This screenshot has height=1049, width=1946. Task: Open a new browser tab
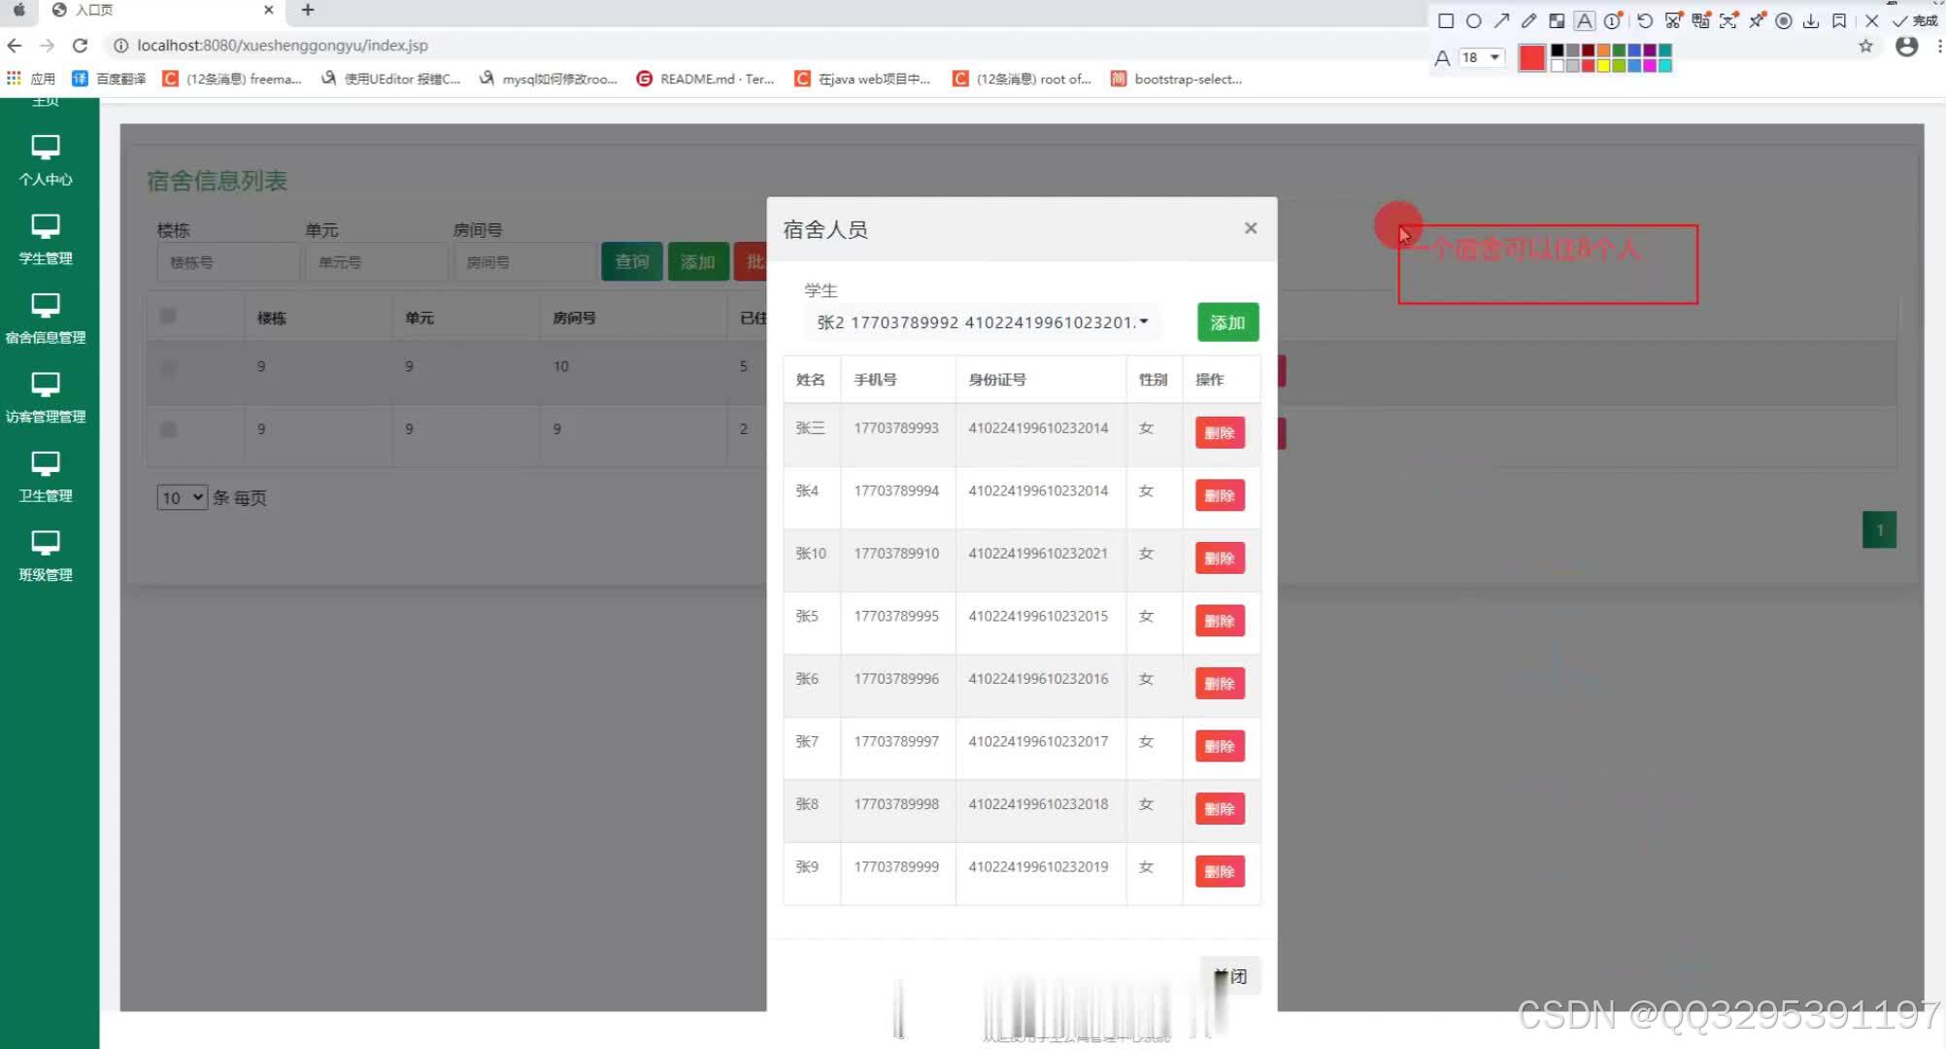click(x=308, y=10)
